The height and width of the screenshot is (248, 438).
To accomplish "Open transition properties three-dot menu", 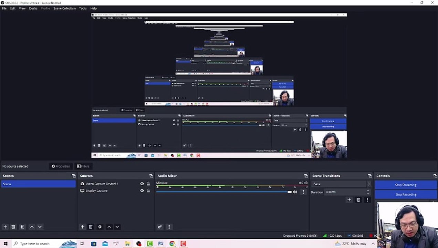I will click(x=367, y=200).
